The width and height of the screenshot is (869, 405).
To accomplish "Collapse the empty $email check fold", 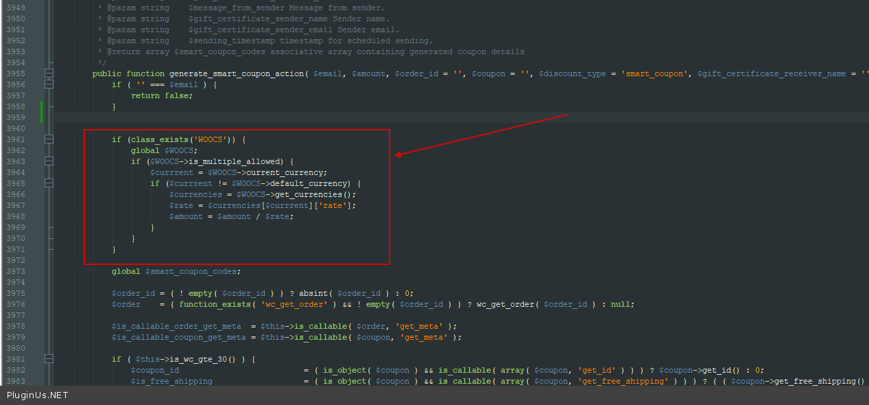I will (x=49, y=84).
